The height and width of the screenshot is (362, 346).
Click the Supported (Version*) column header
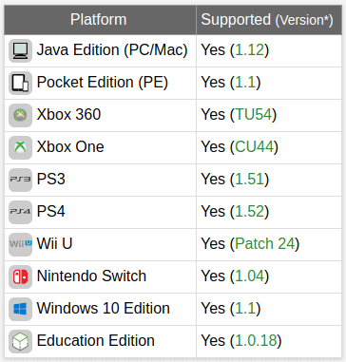269,20
